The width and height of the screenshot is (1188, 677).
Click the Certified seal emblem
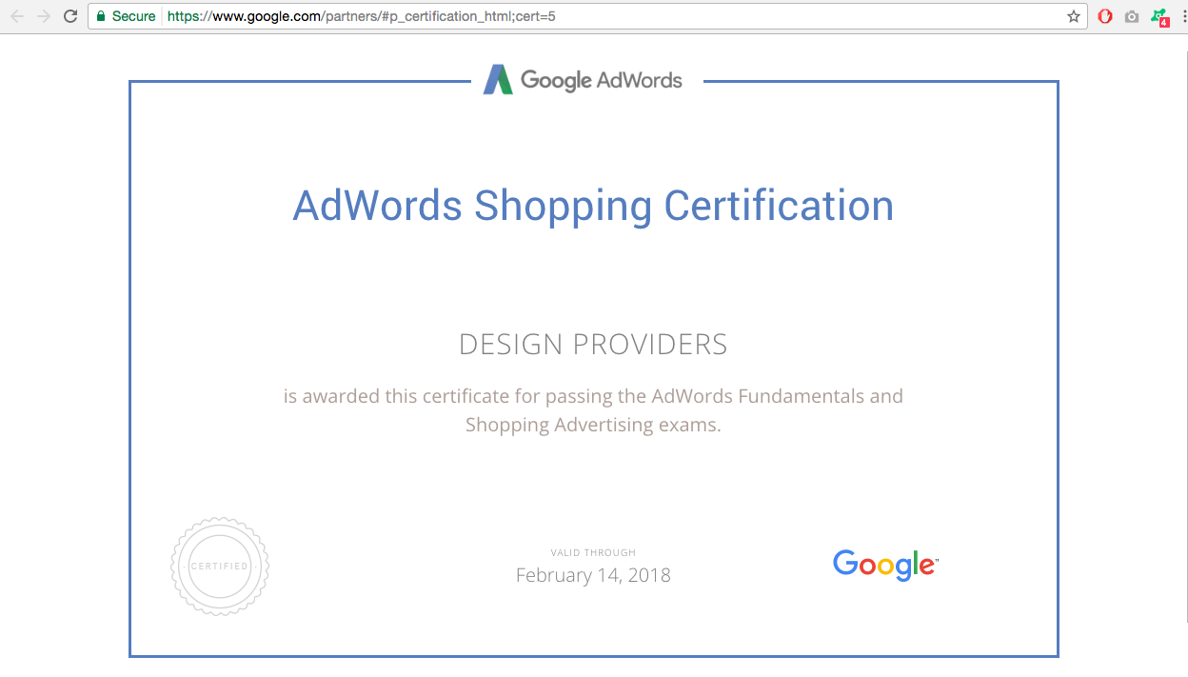pyautogui.click(x=220, y=567)
